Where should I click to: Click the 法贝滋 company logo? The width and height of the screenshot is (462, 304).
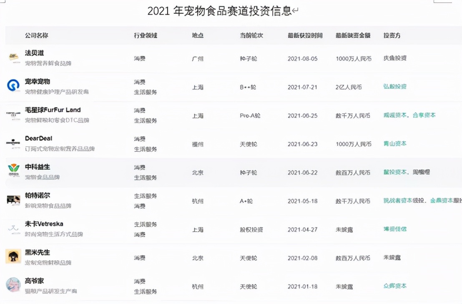(x=13, y=57)
